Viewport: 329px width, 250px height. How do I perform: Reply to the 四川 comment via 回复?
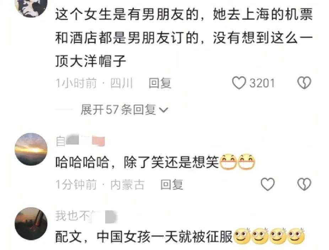click(160, 83)
